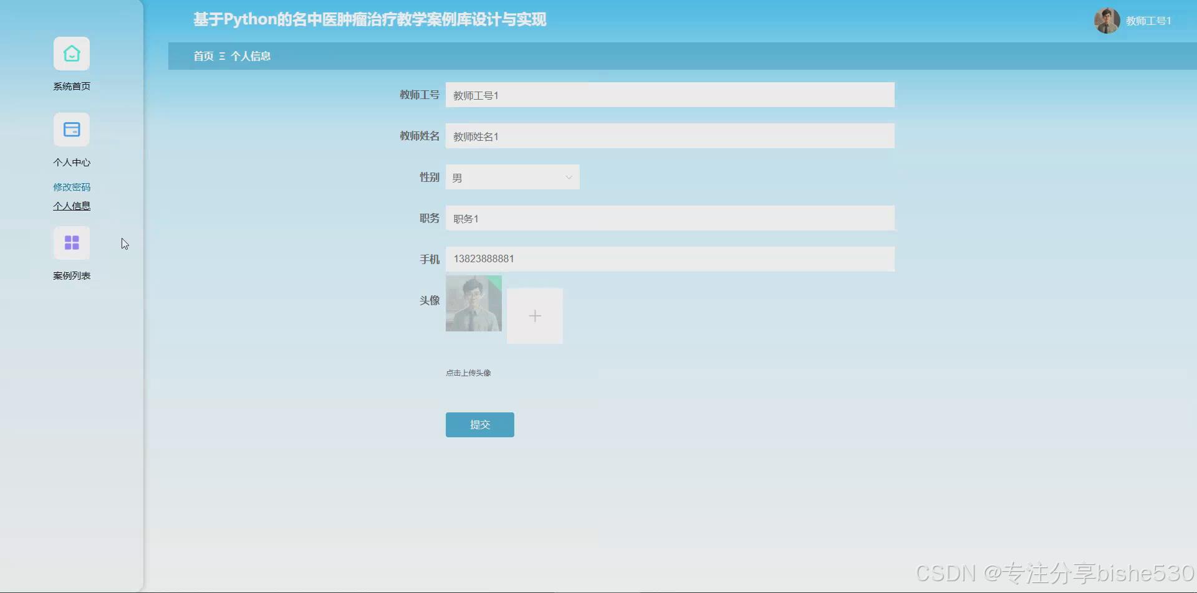
Task: Select the 系统首页 home icon in the sidebar
Action: point(71,54)
